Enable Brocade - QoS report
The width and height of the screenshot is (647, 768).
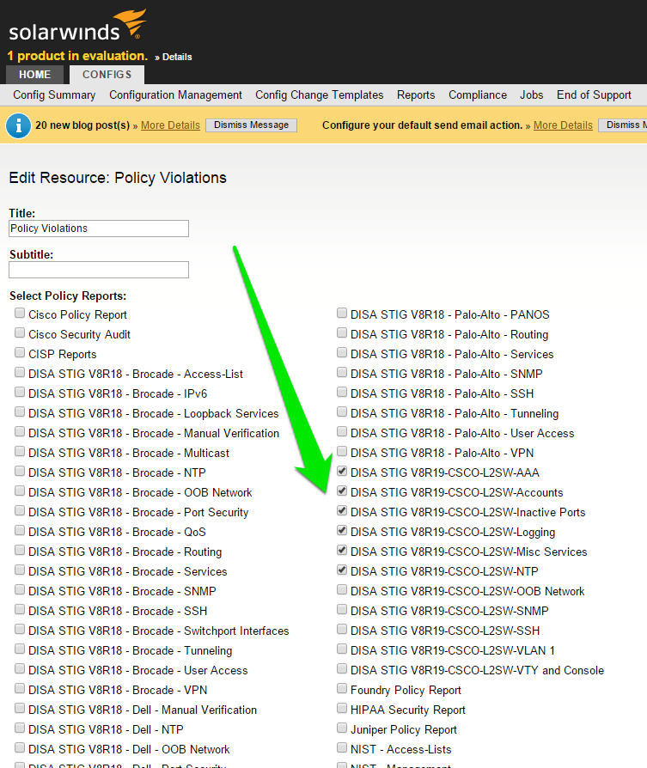point(20,530)
